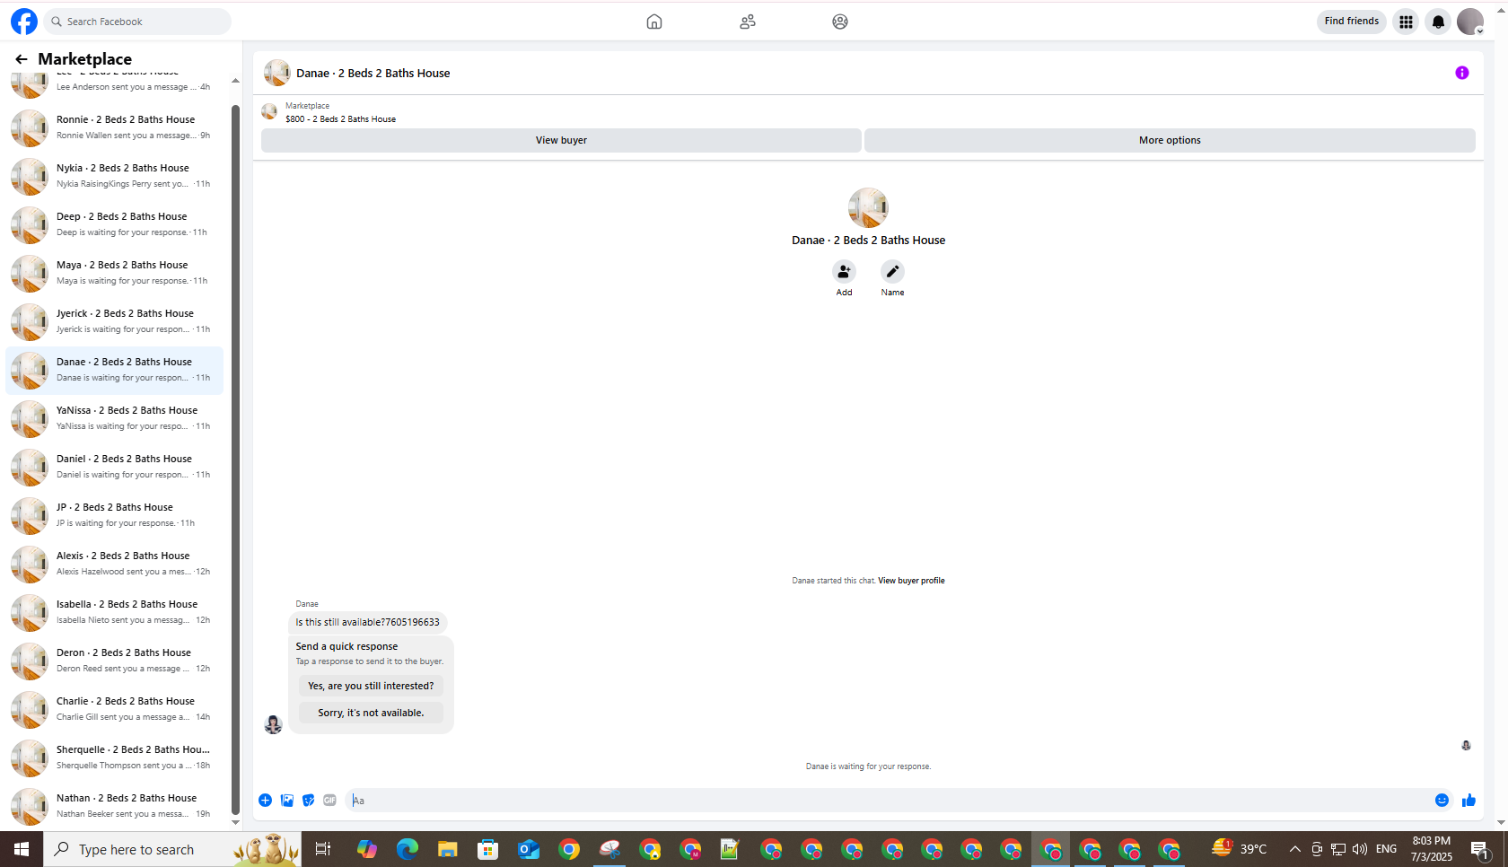The width and height of the screenshot is (1508, 867).
Task: Open File Explorer from taskbar
Action: 447,849
